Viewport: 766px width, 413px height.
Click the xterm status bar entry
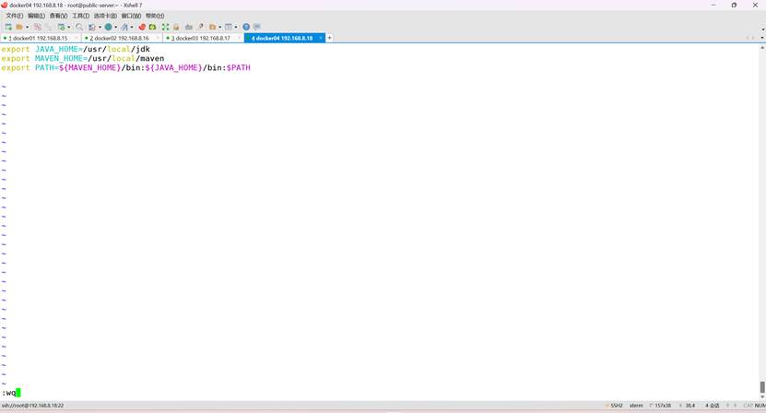[x=636, y=406]
